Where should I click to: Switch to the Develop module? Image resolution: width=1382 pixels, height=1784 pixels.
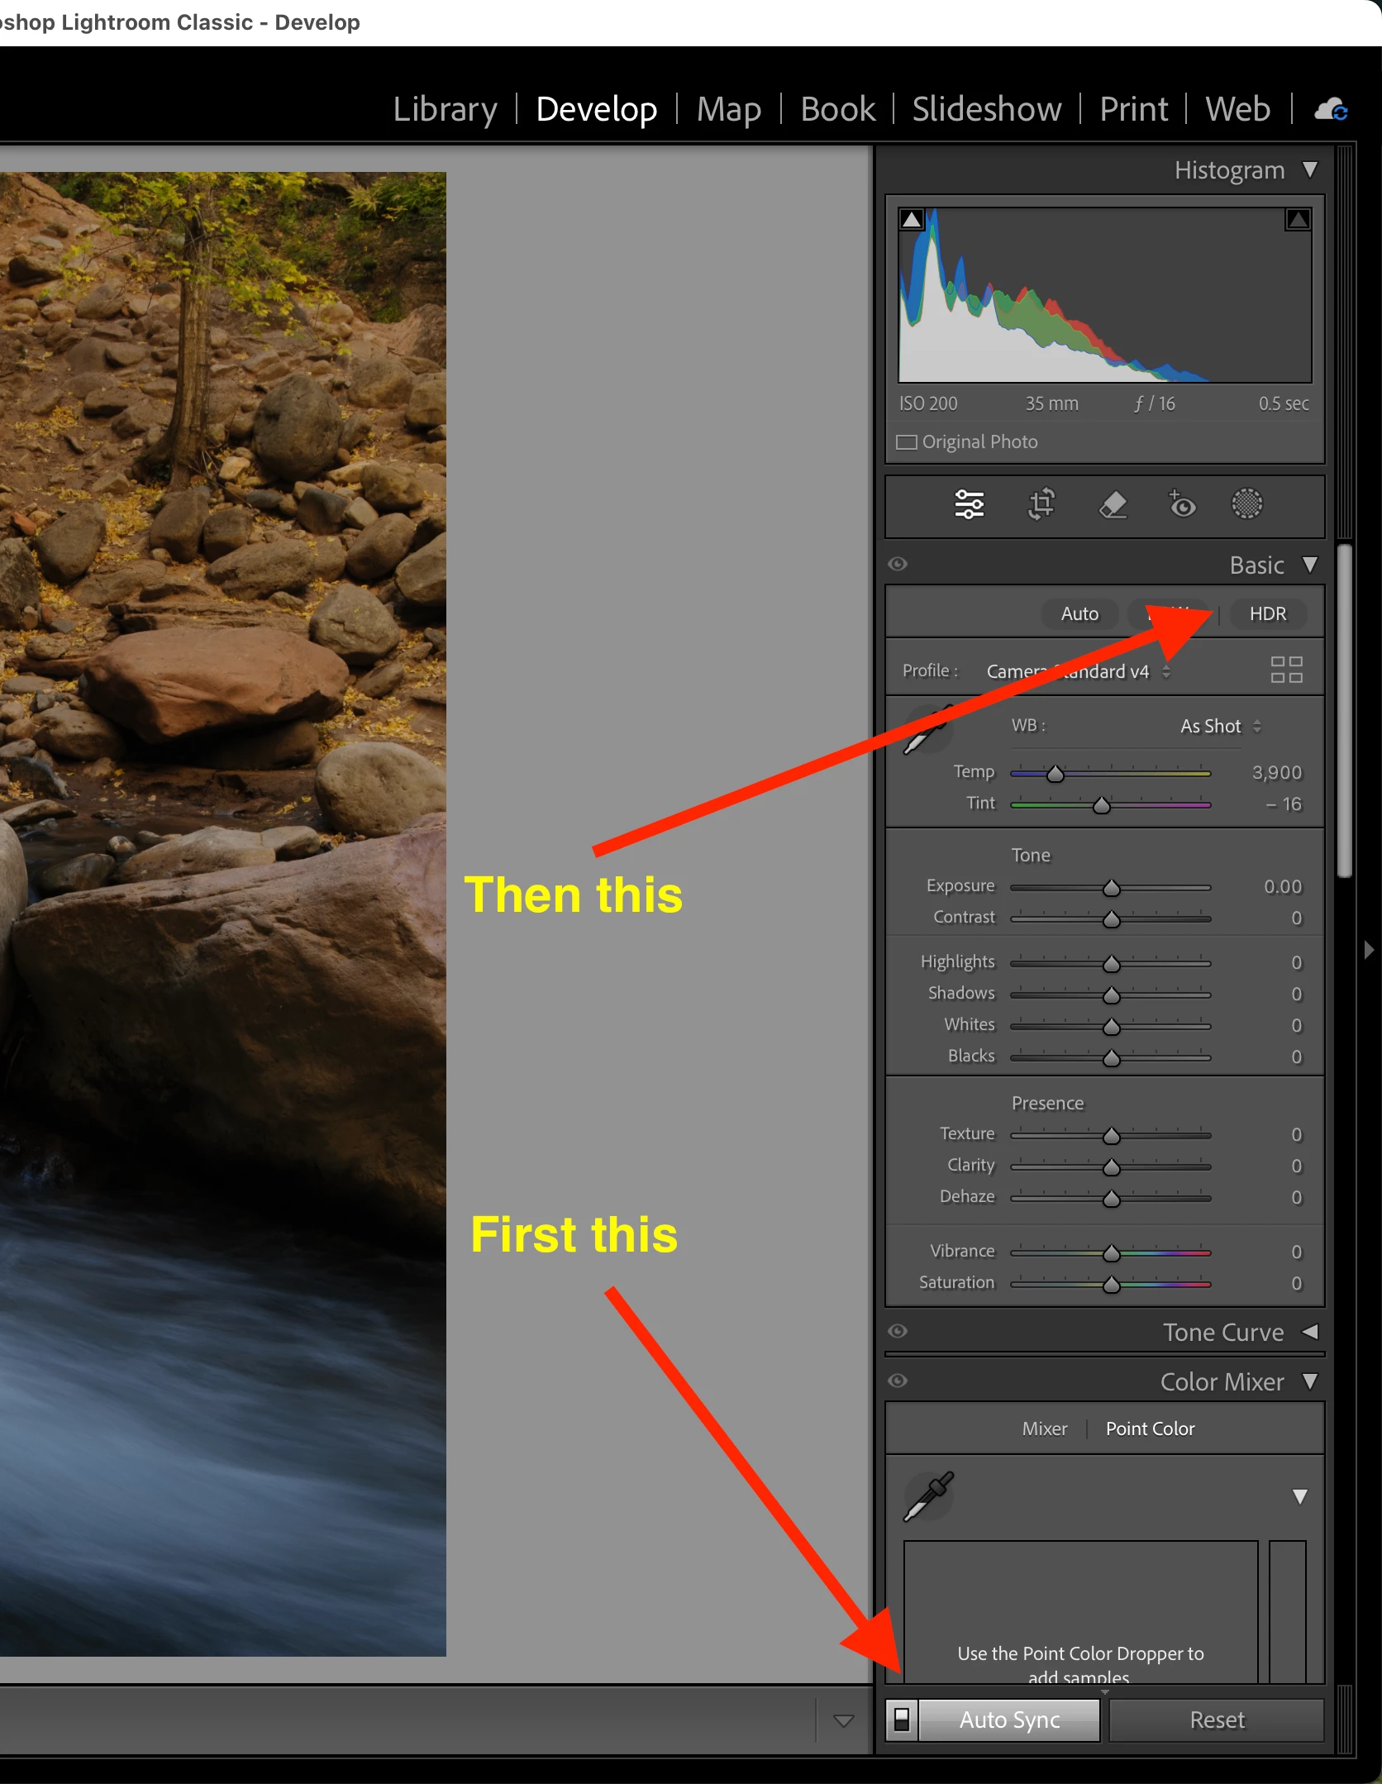[597, 109]
